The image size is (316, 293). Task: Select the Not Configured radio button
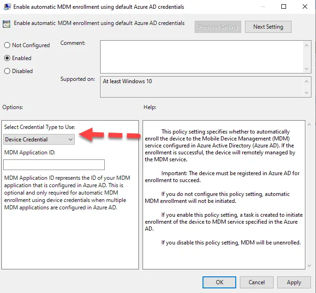click(7, 45)
